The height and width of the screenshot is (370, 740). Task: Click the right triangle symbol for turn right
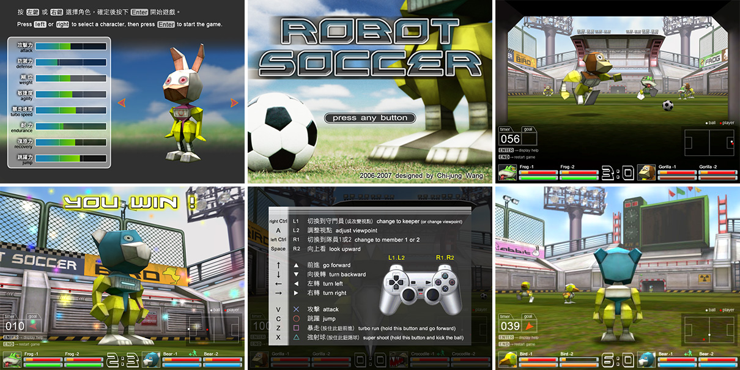(296, 293)
